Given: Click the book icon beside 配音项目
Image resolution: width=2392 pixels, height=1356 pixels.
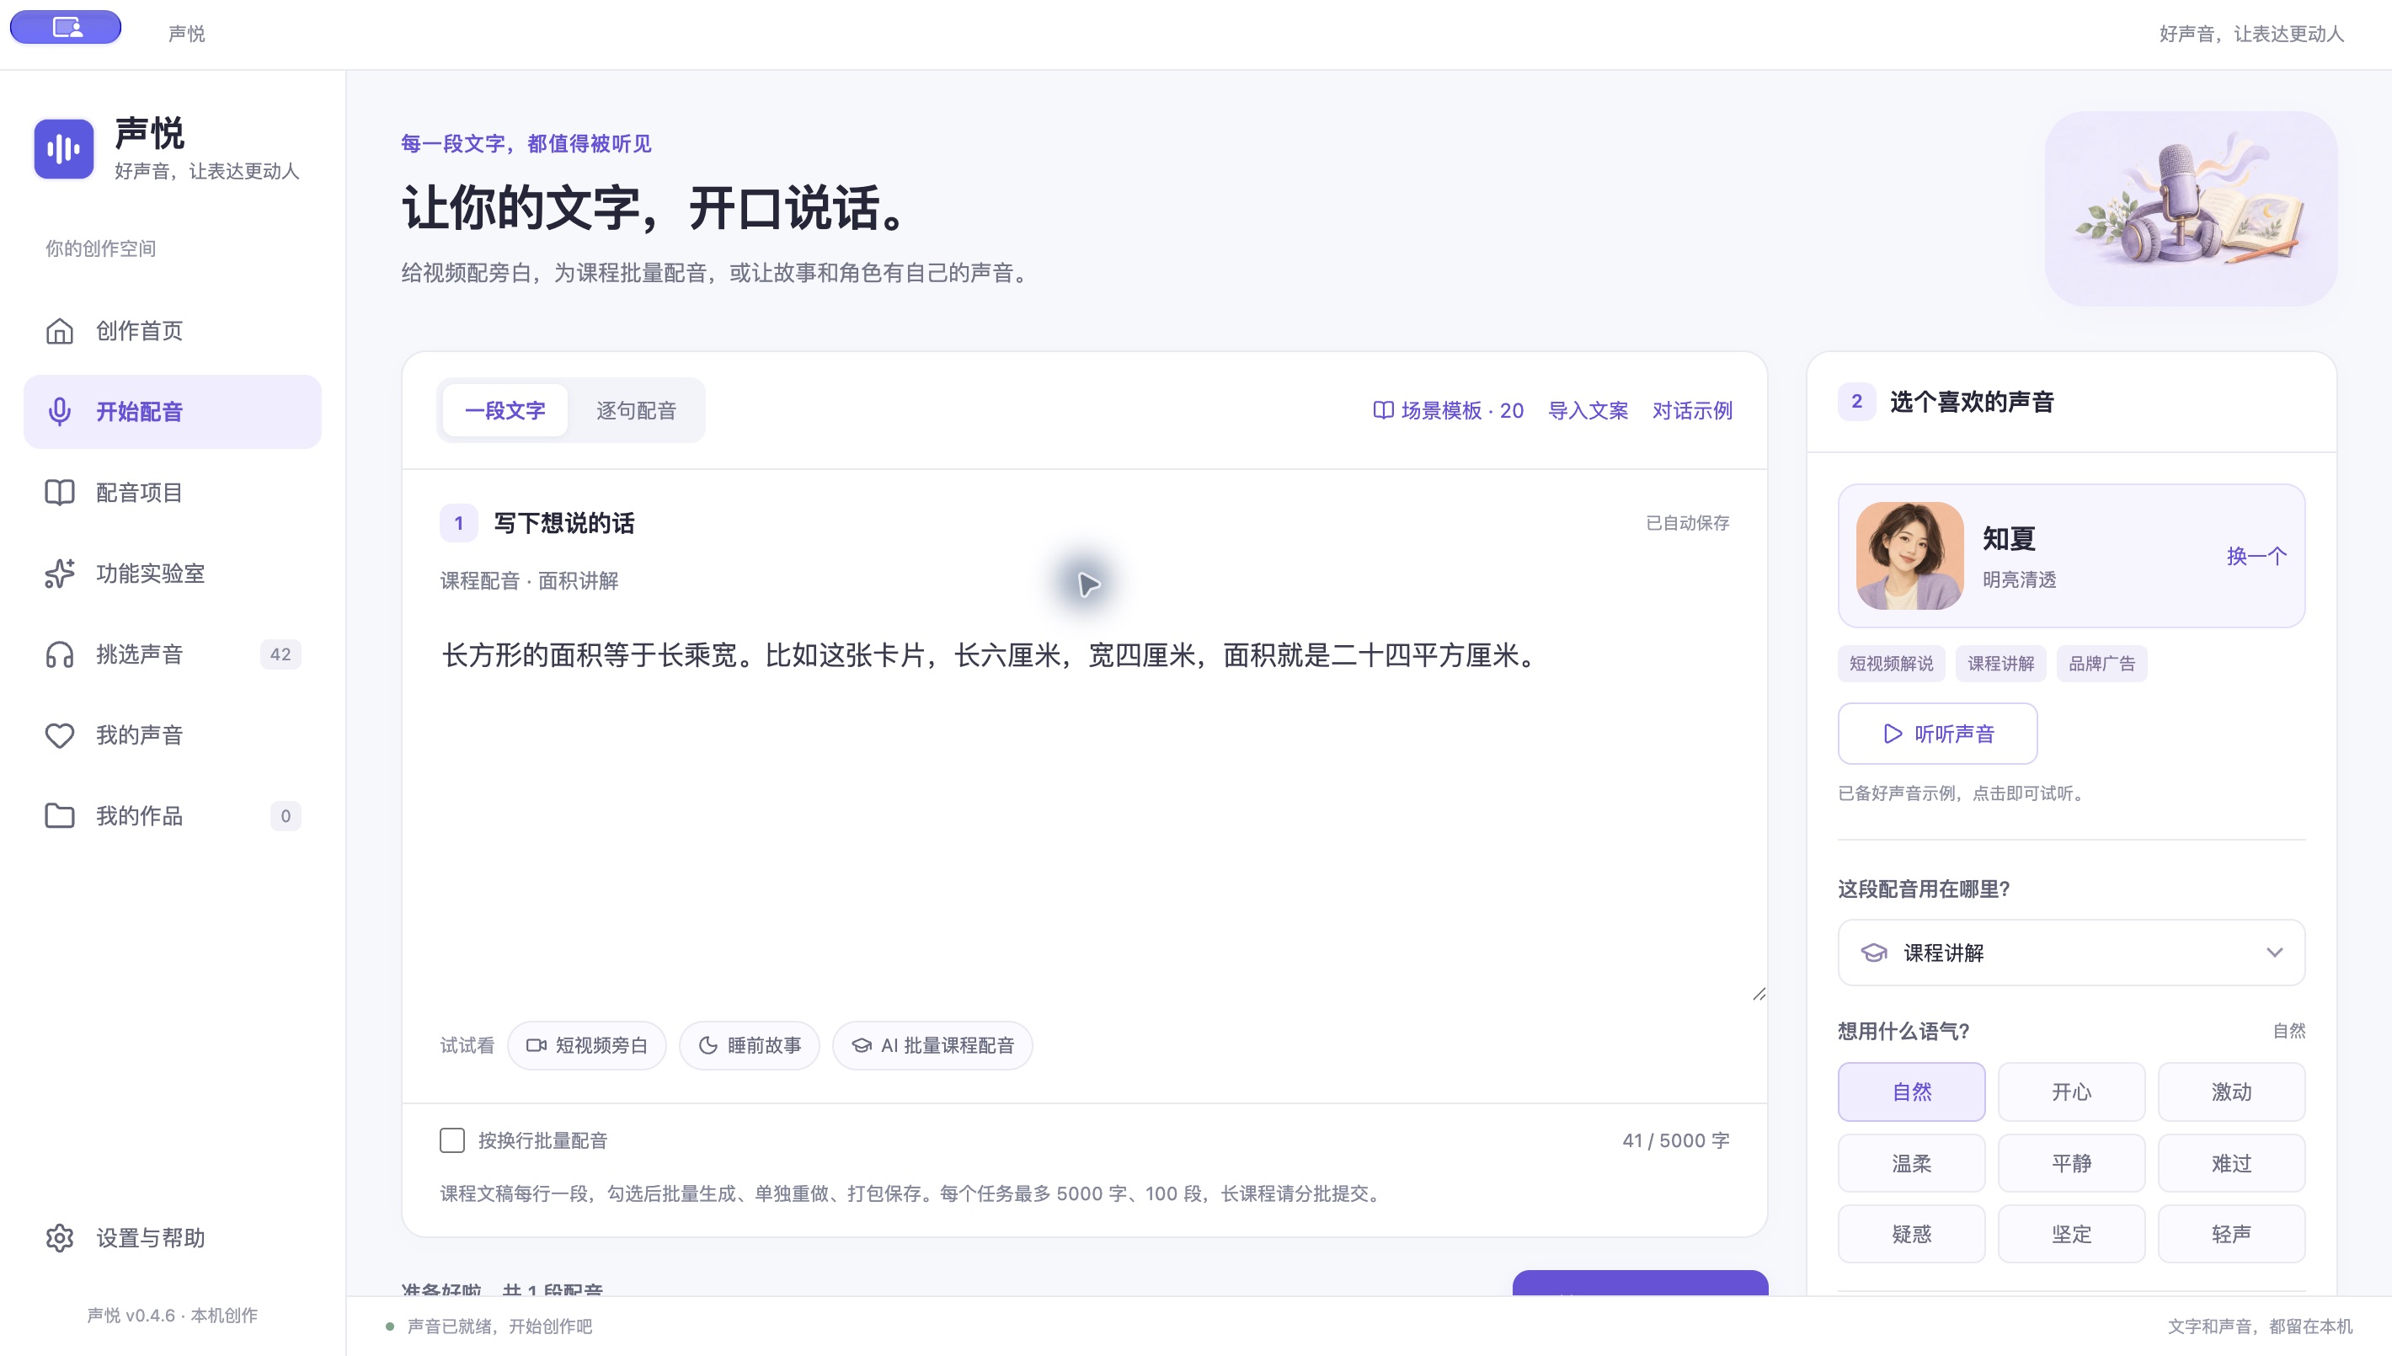Looking at the screenshot, I should [60, 493].
